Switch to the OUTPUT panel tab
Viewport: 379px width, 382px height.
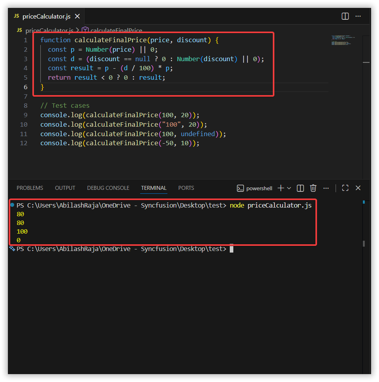pyautogui.click(x=65, y=188)
